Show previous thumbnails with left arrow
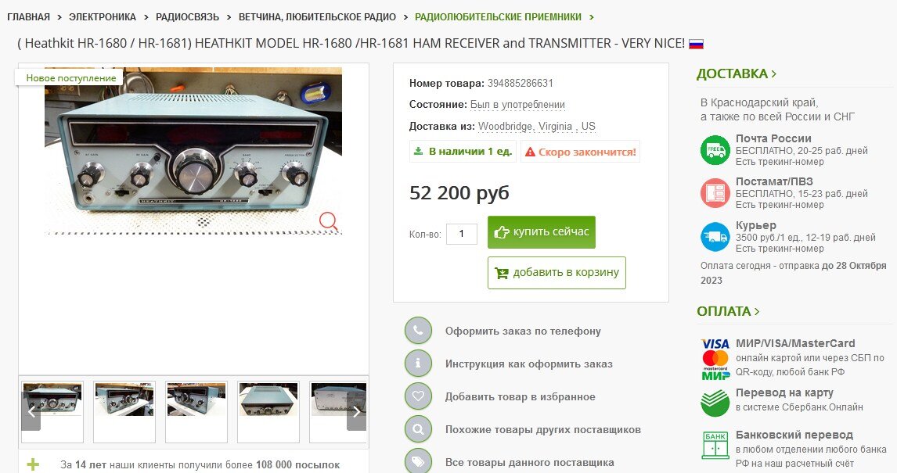The image size is (897, 473). point(31,411)
